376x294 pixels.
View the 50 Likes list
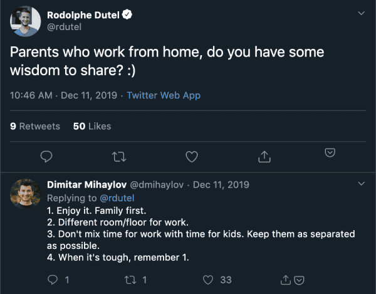[x=92, y=126]
